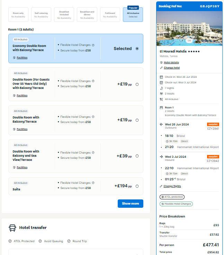
Task: Select the Room only board option
Action: pyautogui.click(x=18, y=15)
